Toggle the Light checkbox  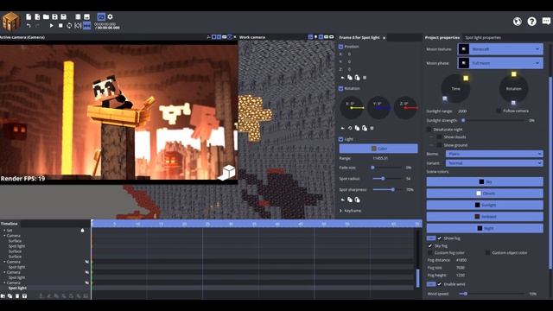341,139
